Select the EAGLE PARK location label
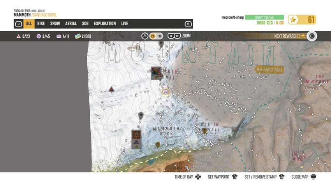The image size is (331, 186). click(x=269, y=69)
